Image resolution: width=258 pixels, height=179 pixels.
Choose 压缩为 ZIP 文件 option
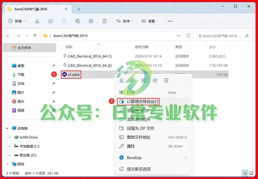click(x=153, y=128)
